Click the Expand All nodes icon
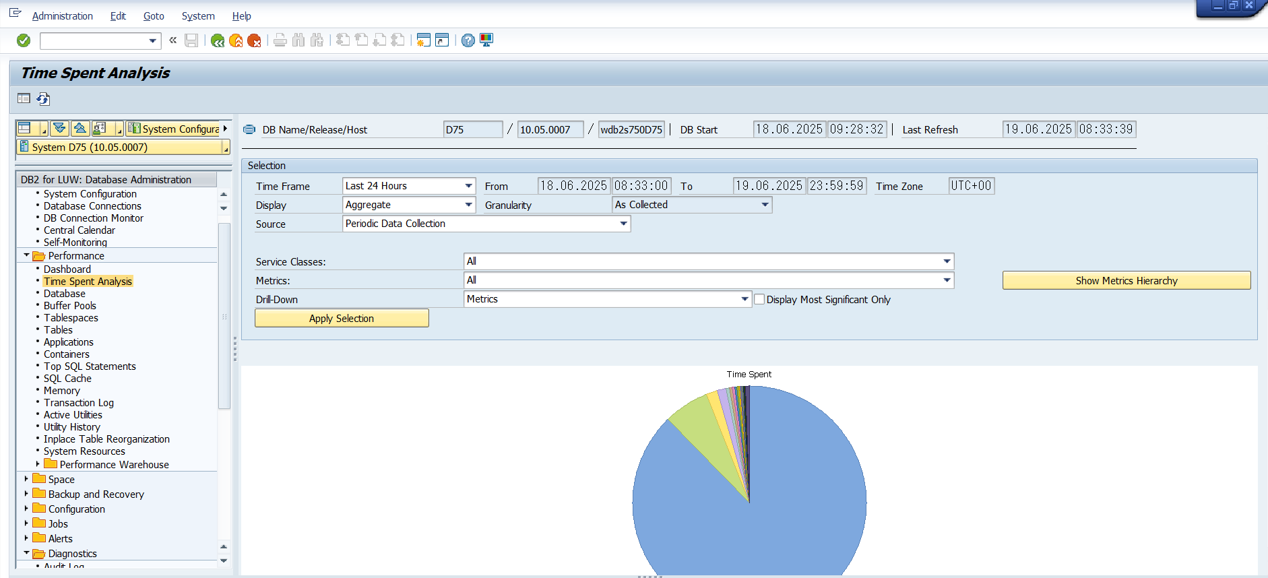Image resolution: width=1268 pixels, height=578 pixels. click(x=60, y=128)
